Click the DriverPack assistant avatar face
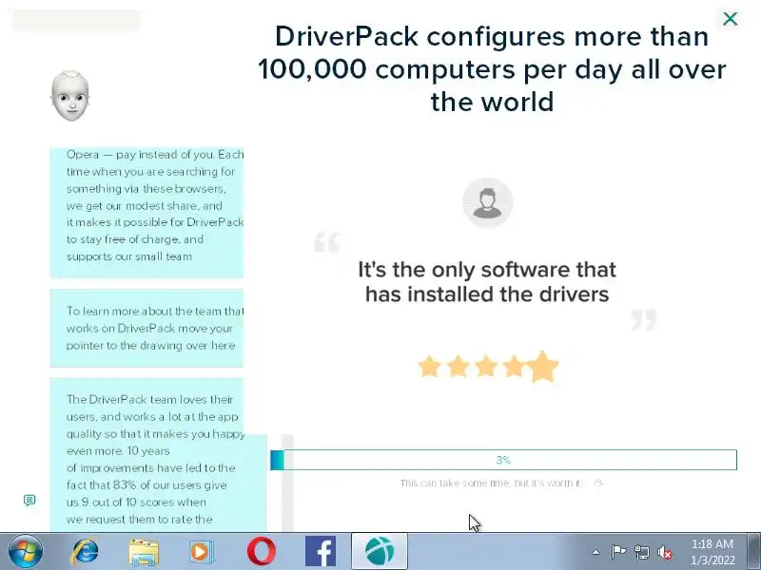The width and height of the screenshot is (761, 570). (70, 96)
